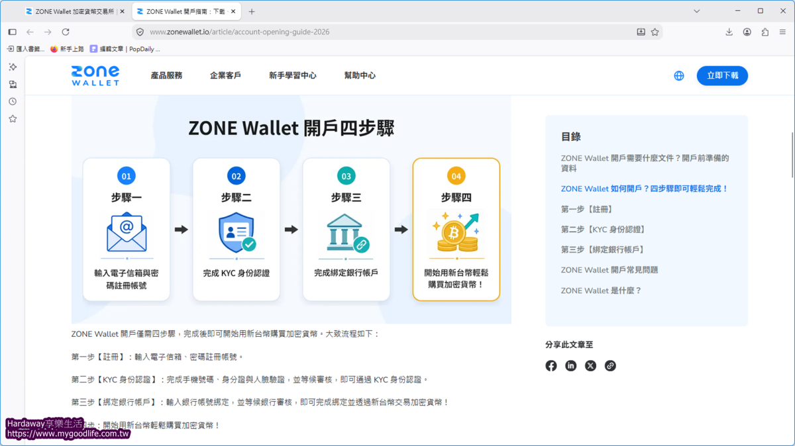Click caption 輸入電子信箱與密碼註冊帳號

[127, 279]
